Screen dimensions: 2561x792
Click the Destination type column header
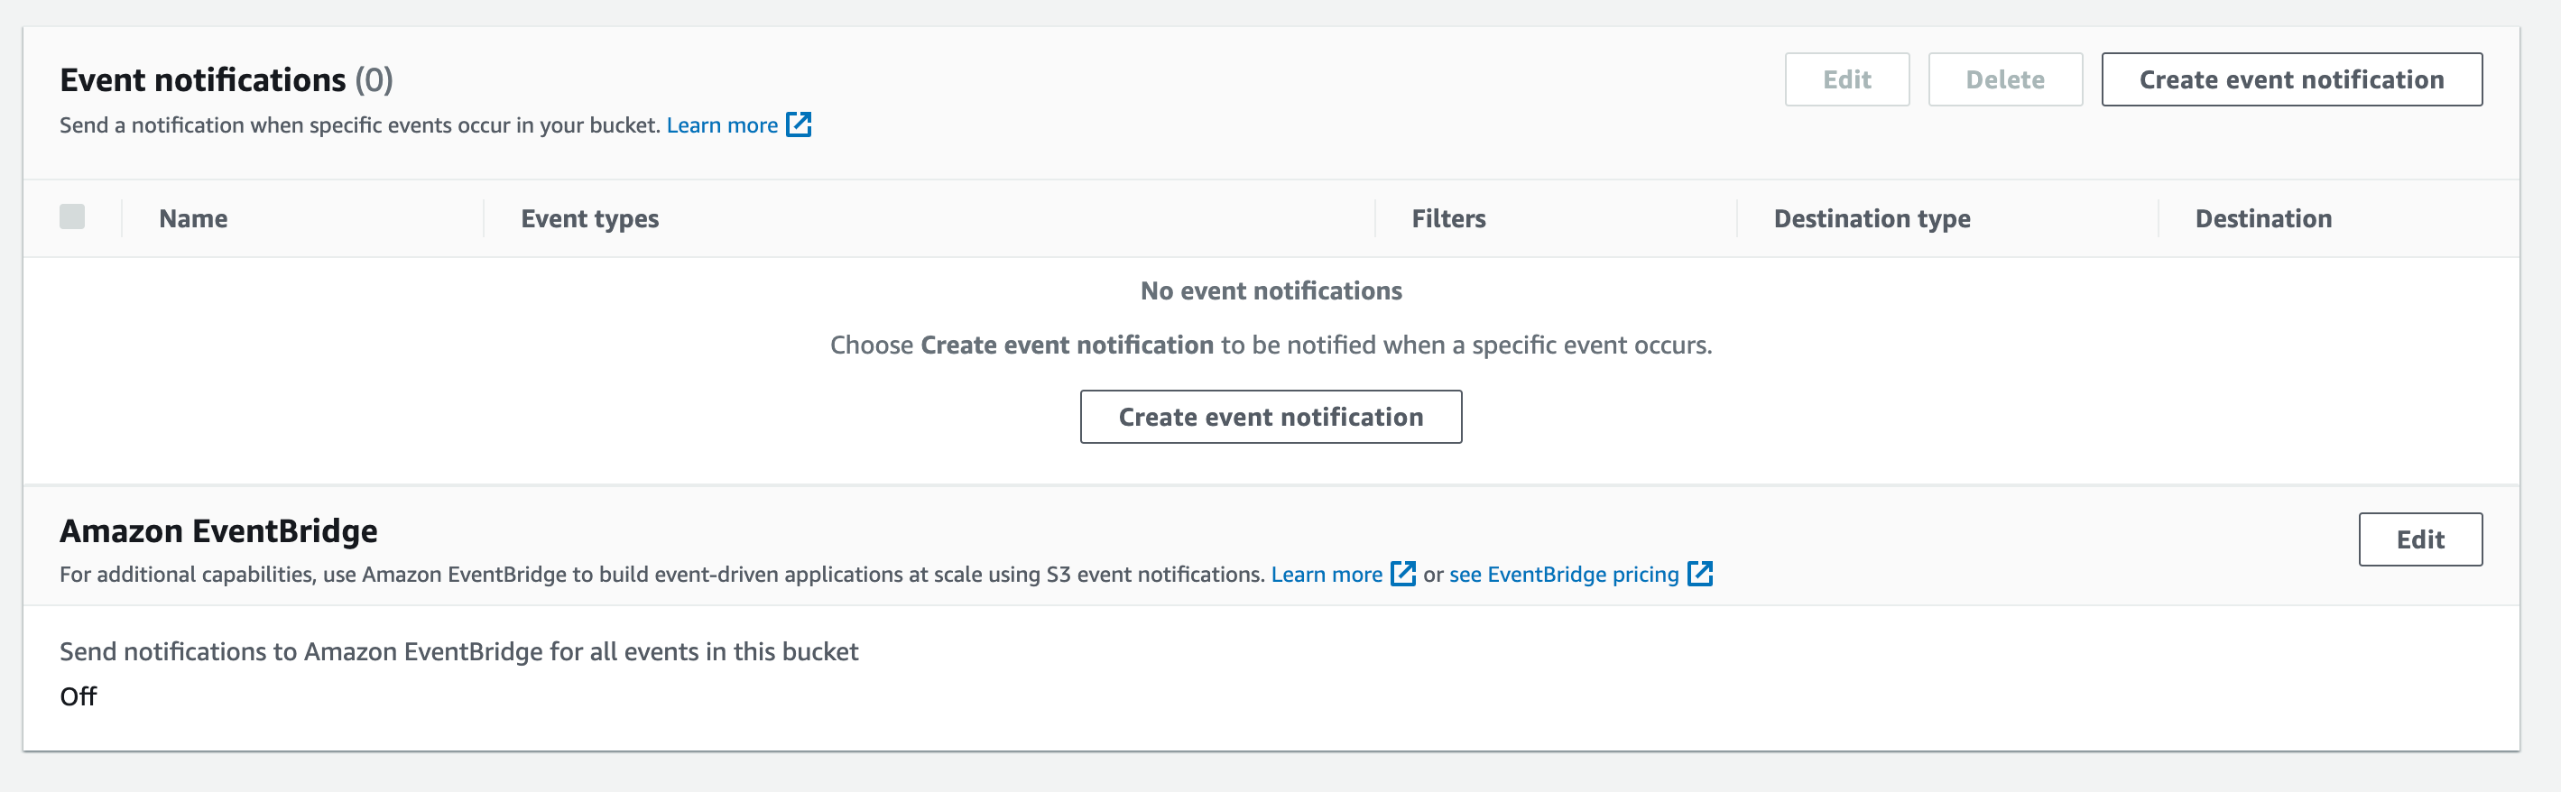click(x=1872, y=218)
